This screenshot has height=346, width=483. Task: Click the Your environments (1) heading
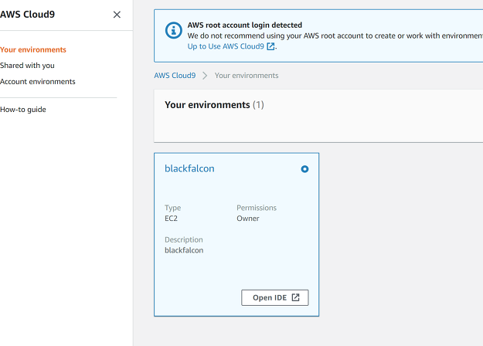point(214,105)
